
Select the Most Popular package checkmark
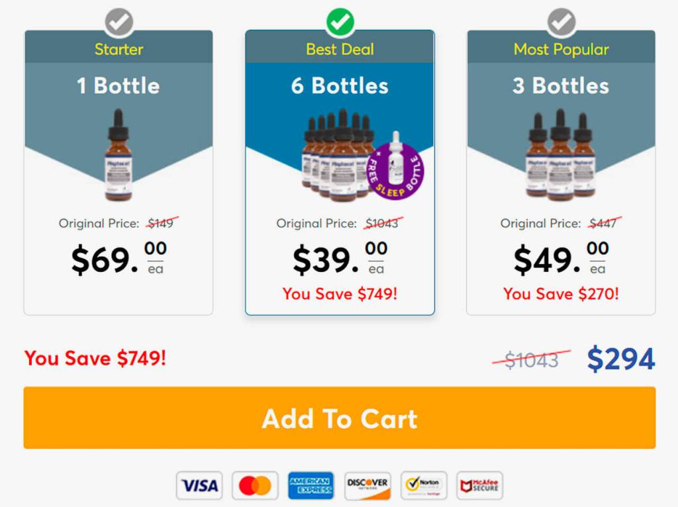[561, 23]
